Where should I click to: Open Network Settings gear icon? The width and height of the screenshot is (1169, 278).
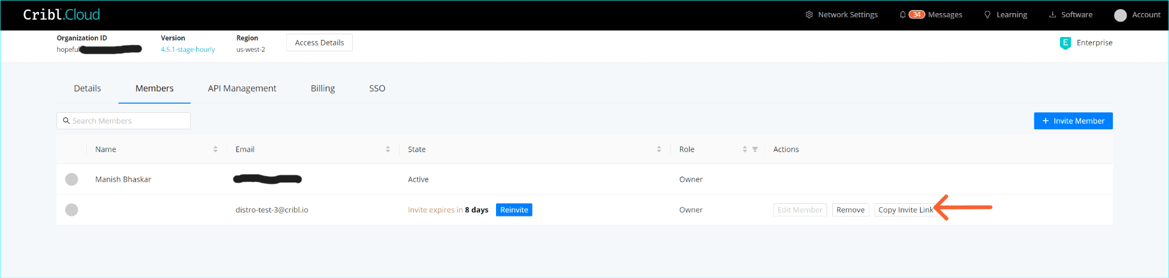click(x=809, y=15)
